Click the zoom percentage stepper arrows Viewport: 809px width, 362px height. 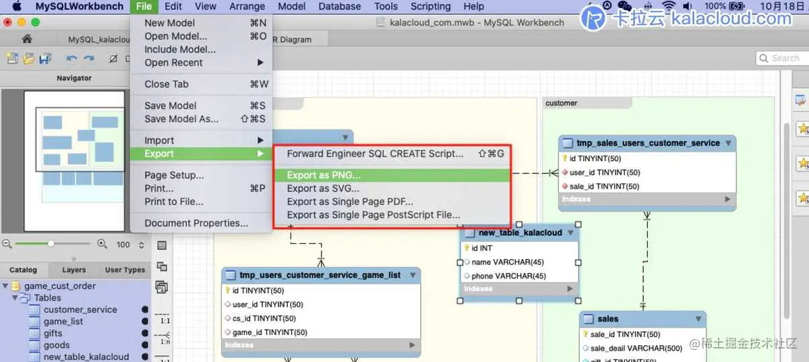[142, 244]
